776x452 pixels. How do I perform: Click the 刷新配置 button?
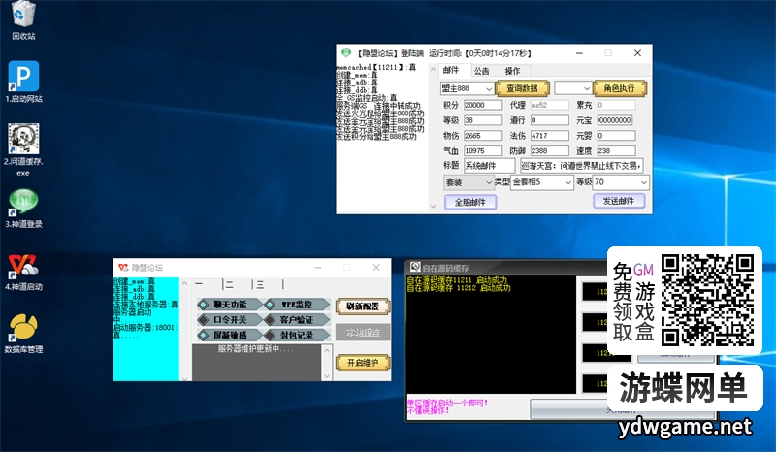363,307
